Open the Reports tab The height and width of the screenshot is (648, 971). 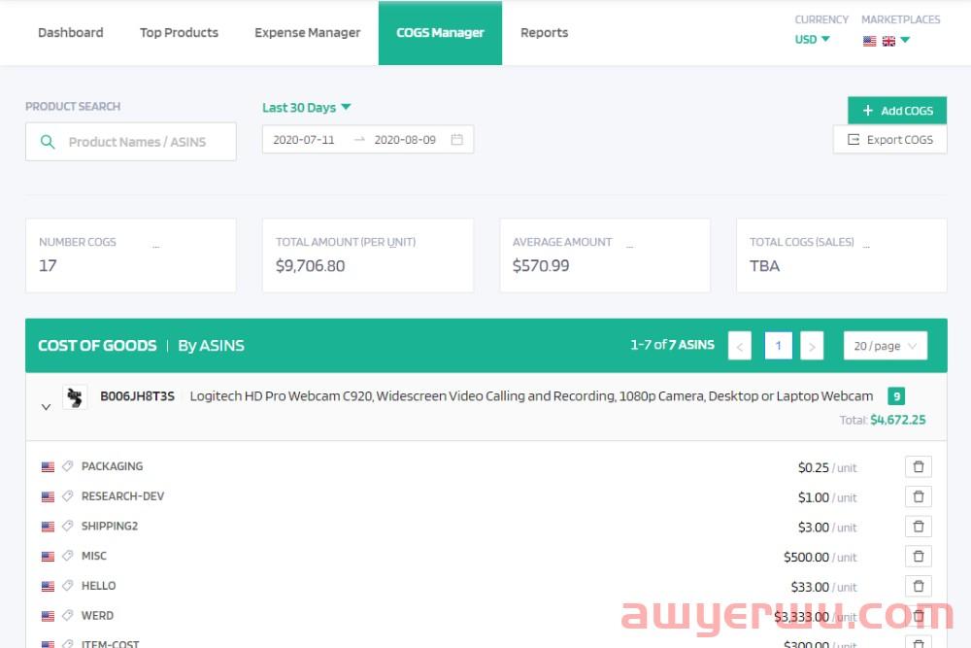click(544, 33)
